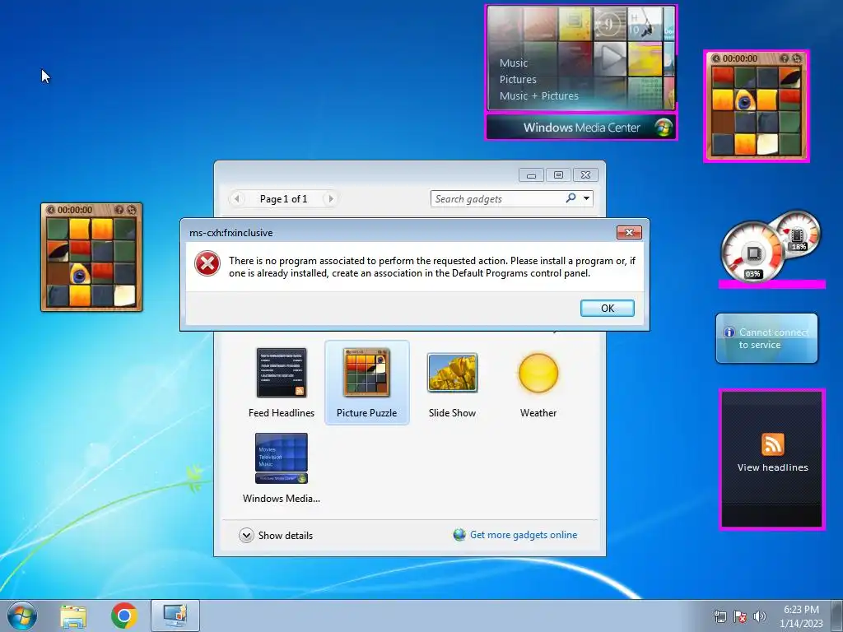This screenshot has width=843, height=632.
Task: Click the toucan eye tile in left puzzle
Action: [x=80, y=274]
